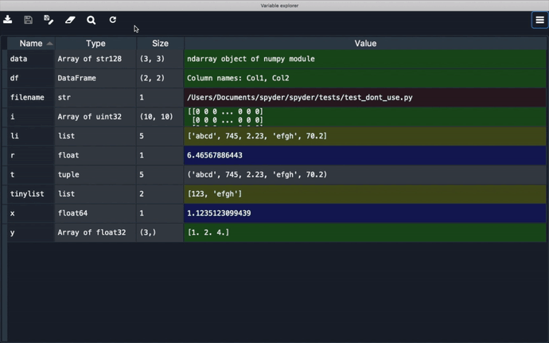Select the x float64 type cell
549x343 pixels.
(95, 213)
